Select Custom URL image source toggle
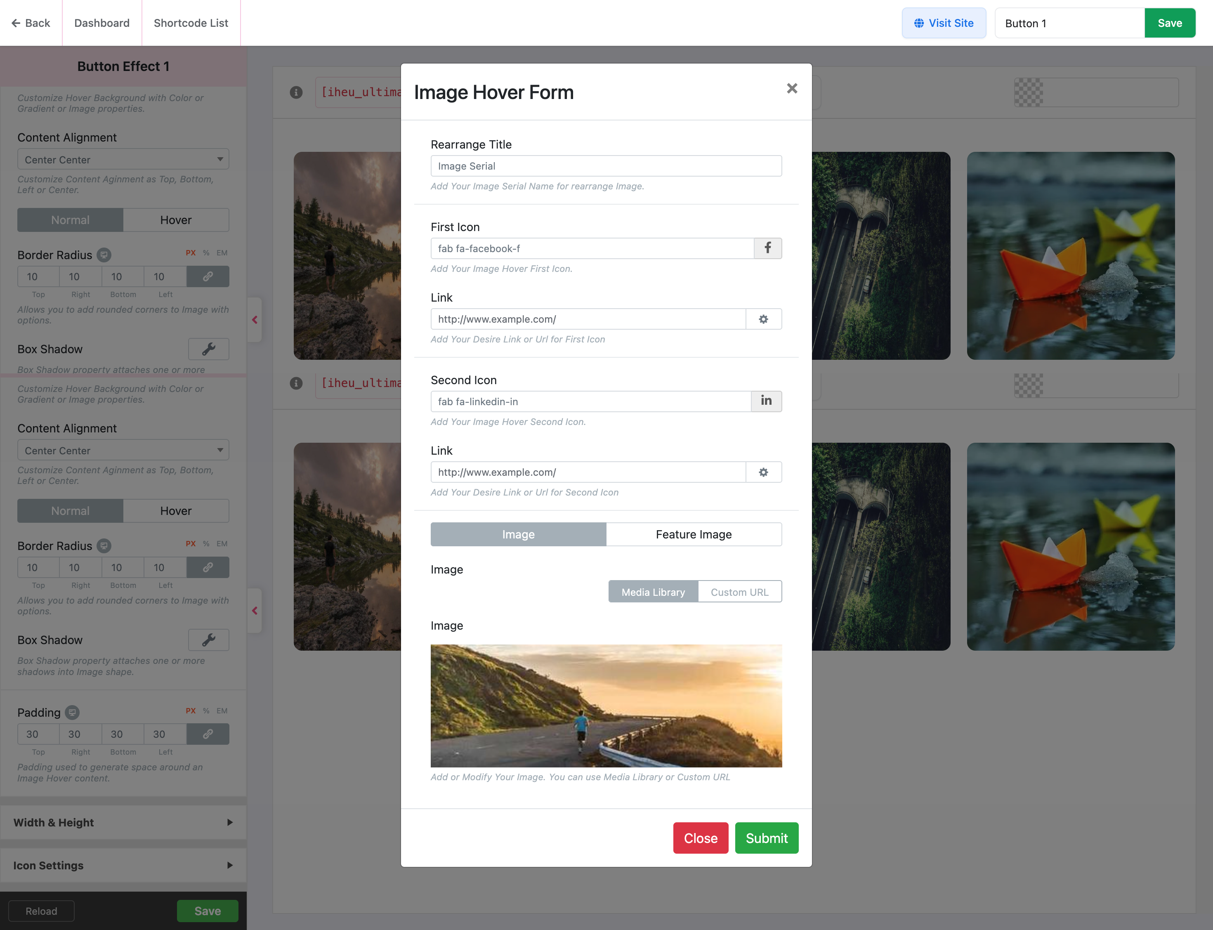This screenshot has width=1213, height=930. pyautogui.click(x=739, y=592)
